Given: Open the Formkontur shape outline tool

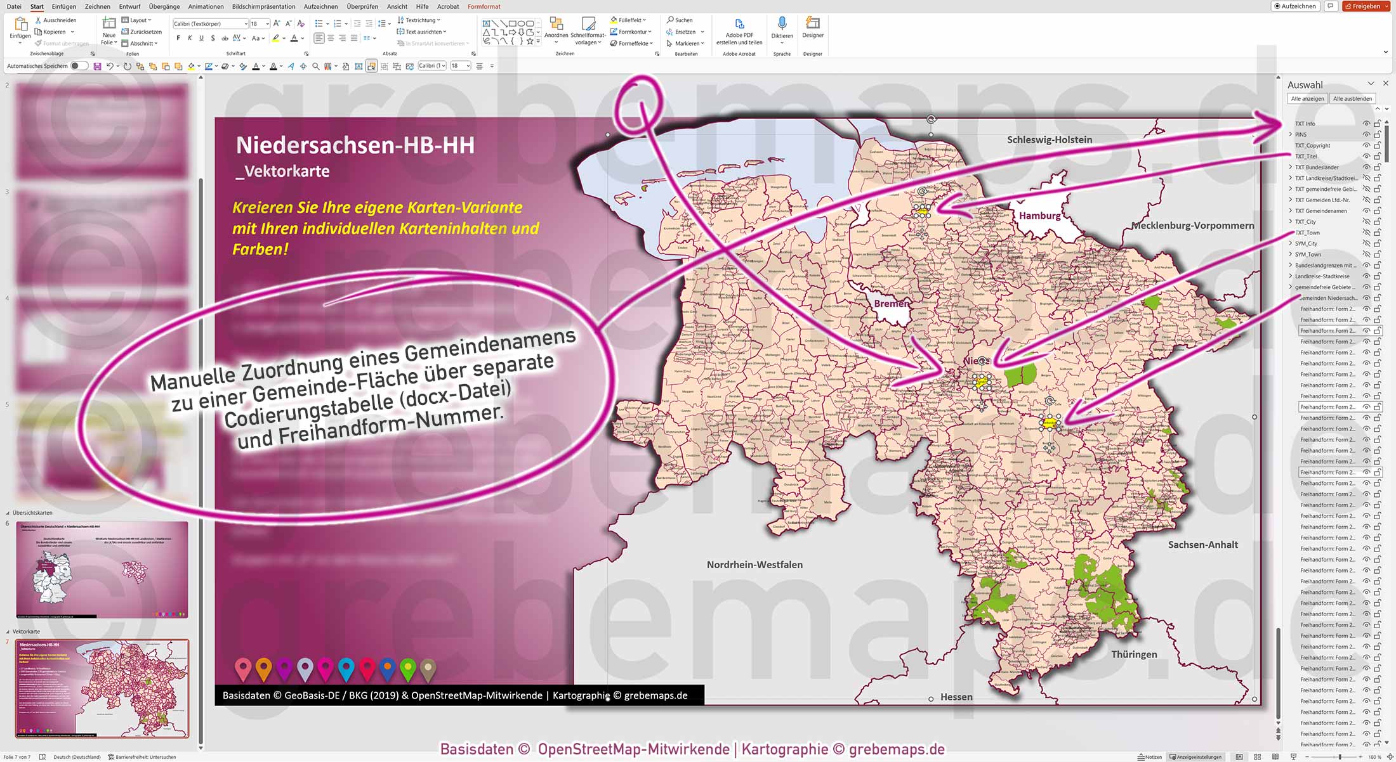Looking at the screenshot, I should 613,31.
